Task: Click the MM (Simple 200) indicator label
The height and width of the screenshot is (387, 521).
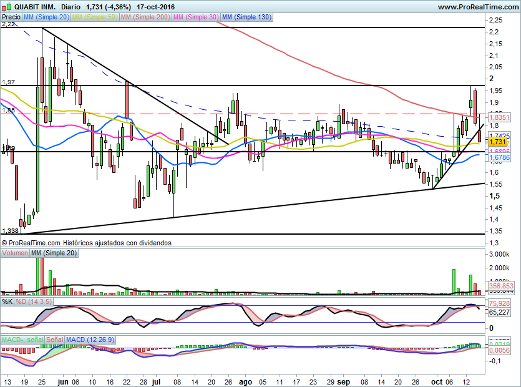Action: pos(144,17)
